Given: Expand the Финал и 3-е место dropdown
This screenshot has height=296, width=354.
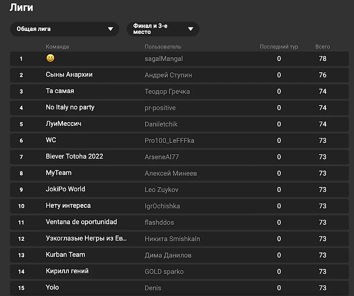Looking at the screenshot, I should pos(162,29).
